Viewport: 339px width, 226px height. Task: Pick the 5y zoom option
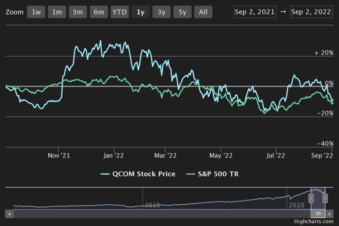(182, 12)
